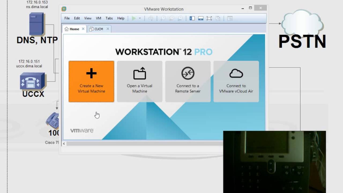Click the Cisco IP phone icon in diagram
343x193 pixels.
click(53, 121)
